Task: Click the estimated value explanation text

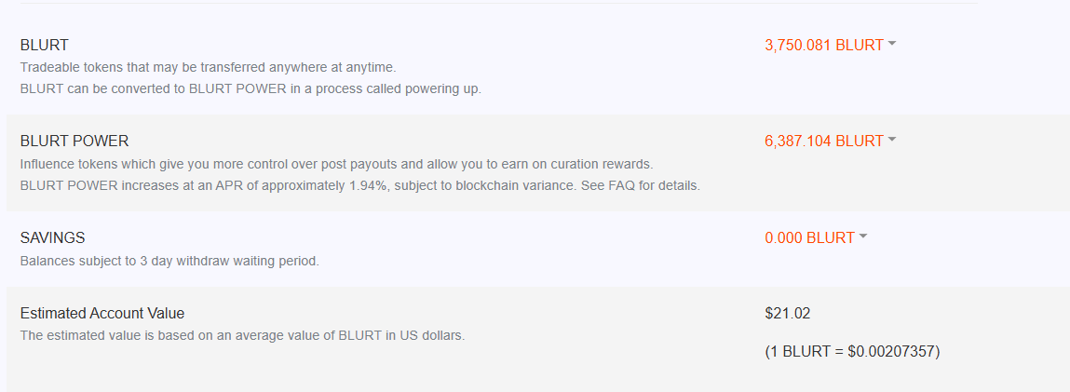Action: click(242, 335)
